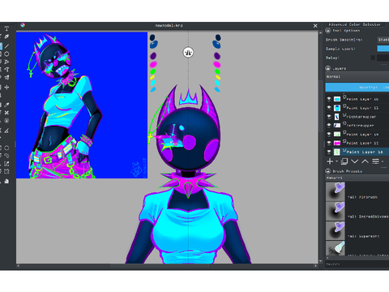Click the canvas scroll-down arrow

click(x=320, y=261)
